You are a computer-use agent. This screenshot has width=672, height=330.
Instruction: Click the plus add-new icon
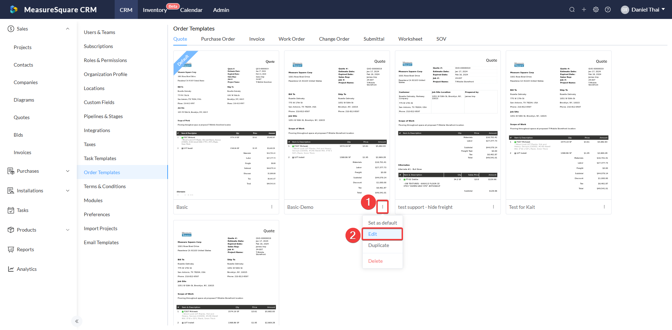click(x=584, y=9)
